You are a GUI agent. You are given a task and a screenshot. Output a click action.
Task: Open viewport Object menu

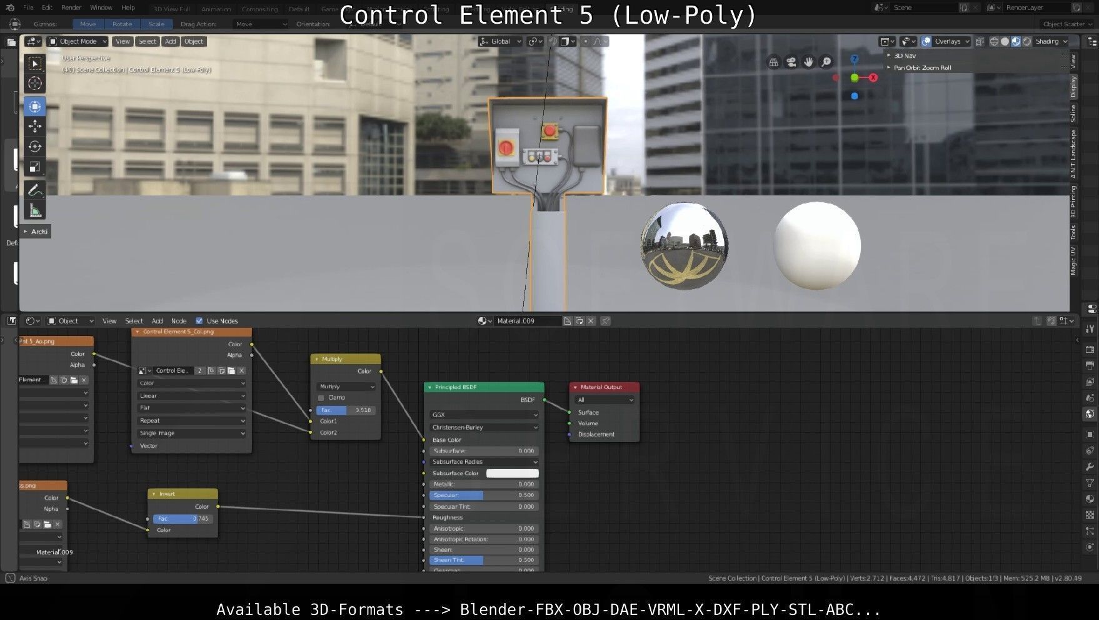(x=194, y=42)
